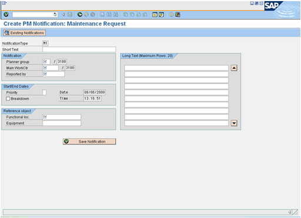
Task: Click the First Page toolbar icon
Action: 125,15
